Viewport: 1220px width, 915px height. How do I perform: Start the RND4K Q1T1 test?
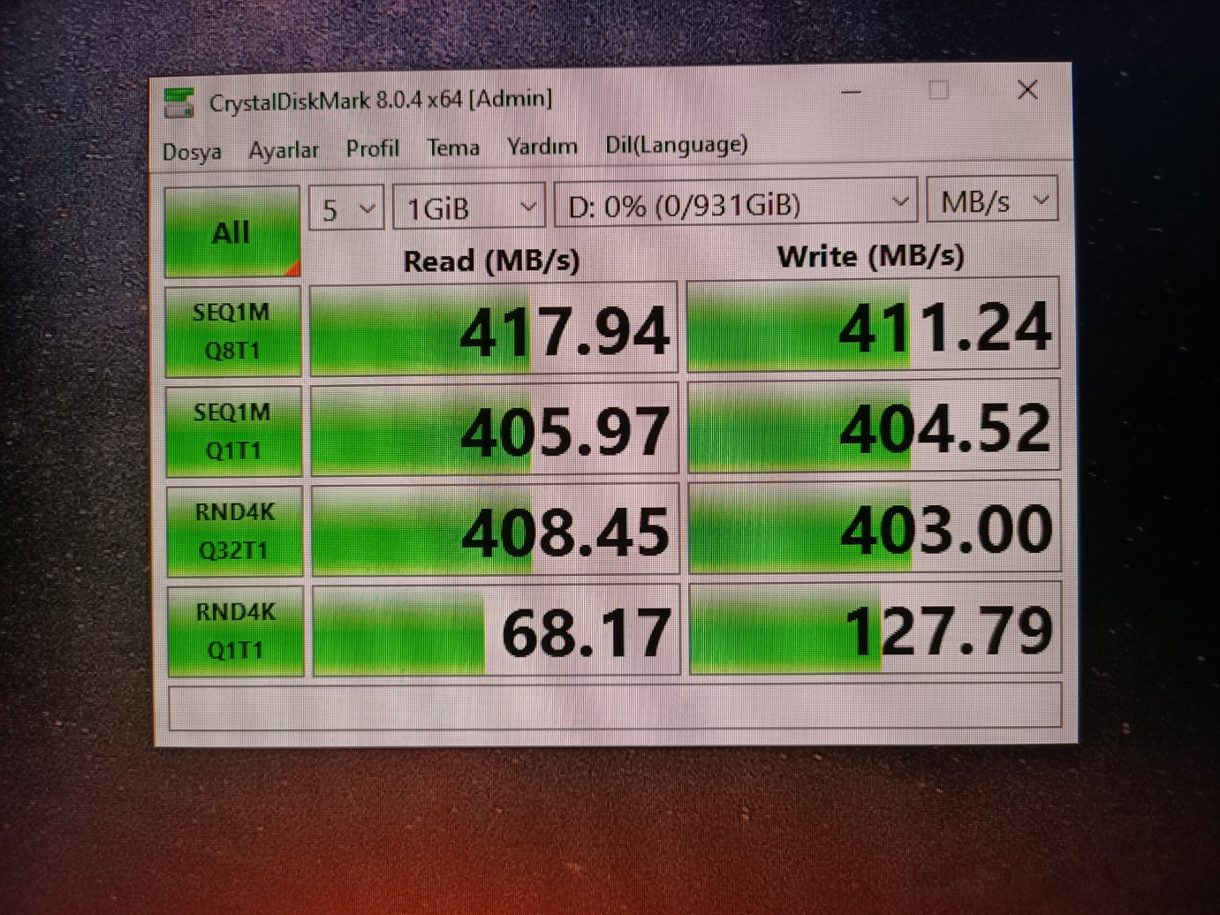coord(235,631)
